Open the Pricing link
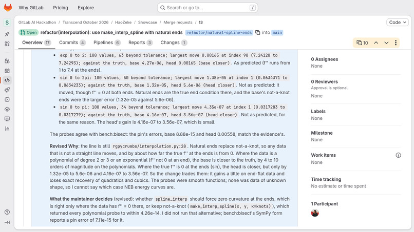This screenshot has height=232, width=414. (61, 8)
